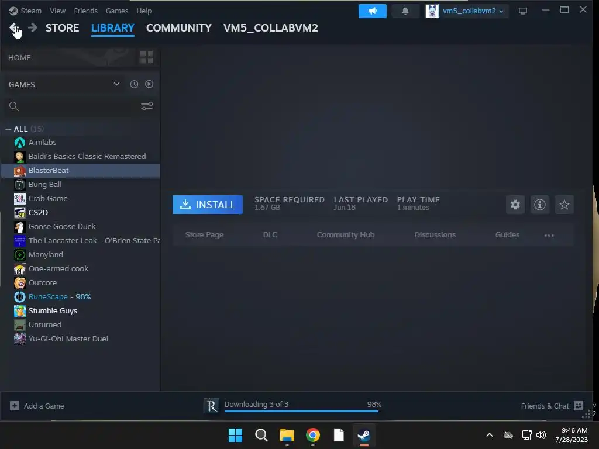This screenshot has width=599, height=449.
Task: Show hidden system tray icons
Action: (x=490, y=435)
